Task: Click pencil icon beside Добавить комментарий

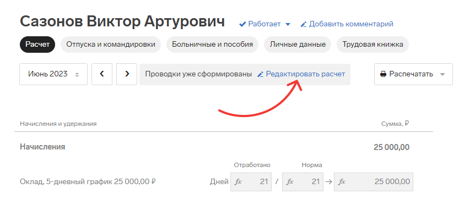Action: click(x=304, y=24)
